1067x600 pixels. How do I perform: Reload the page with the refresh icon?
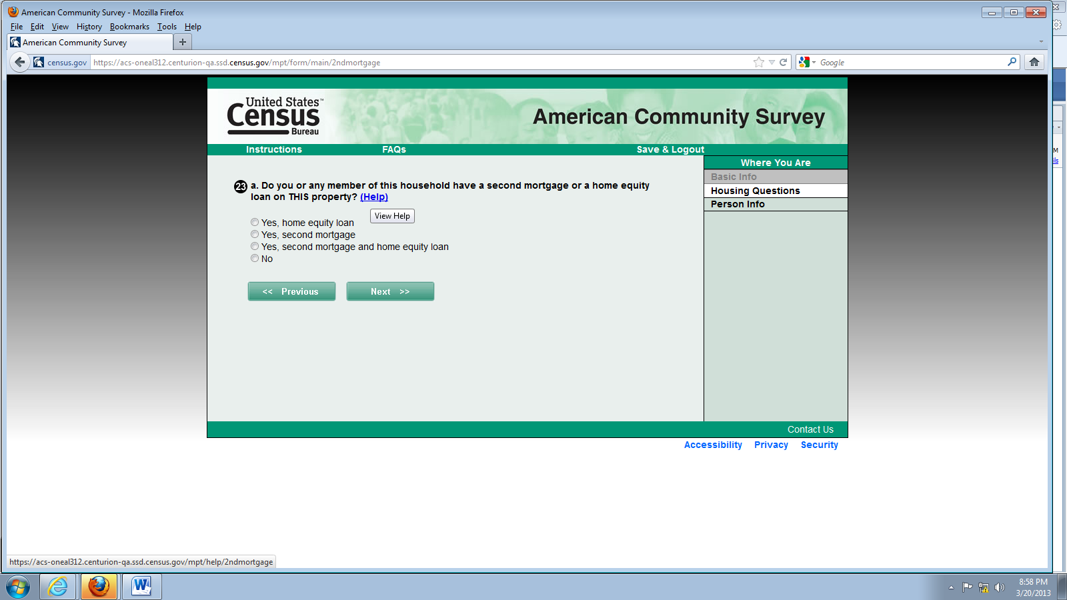(784, 62)
